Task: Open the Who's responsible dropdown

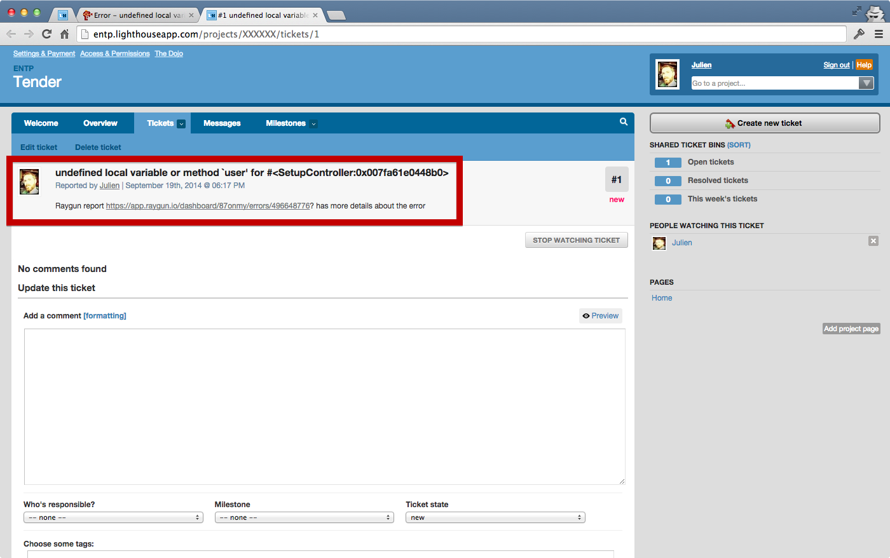Action: tap(113, 517)
